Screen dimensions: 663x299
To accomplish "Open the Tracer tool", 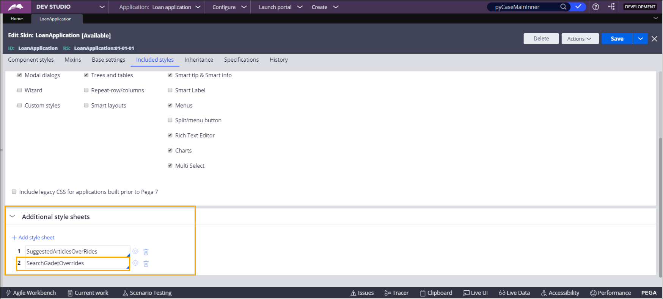I will tap(396, 293).
